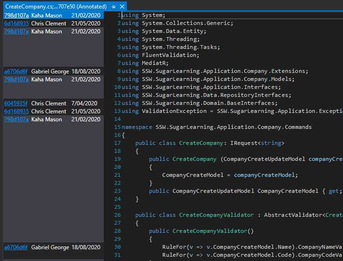Image resolution: width=343 pixels, height=261 pixels.
Task: Click line number 21 in the gutter
Action: tap(117, 175)
